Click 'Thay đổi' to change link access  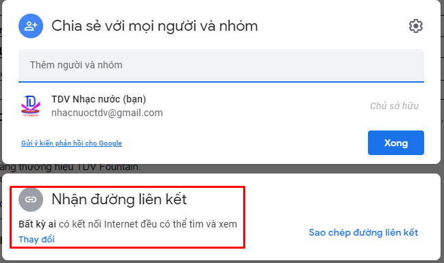(36, 239)
